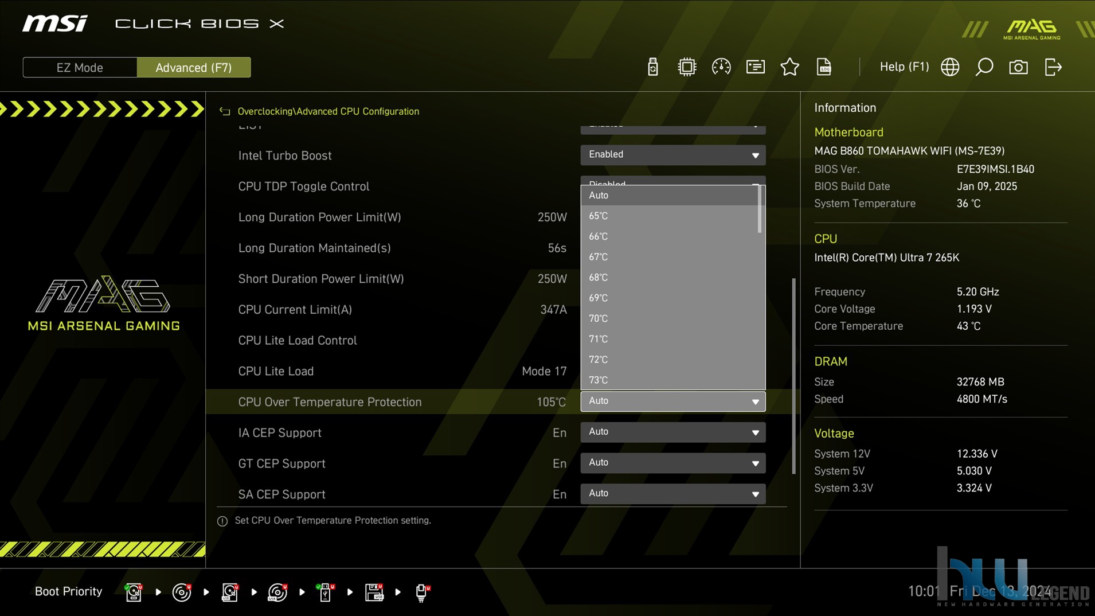1095x616 pixels.
Task: Click the System 12V reading 12.336 V
Action: tap(977, 454)
